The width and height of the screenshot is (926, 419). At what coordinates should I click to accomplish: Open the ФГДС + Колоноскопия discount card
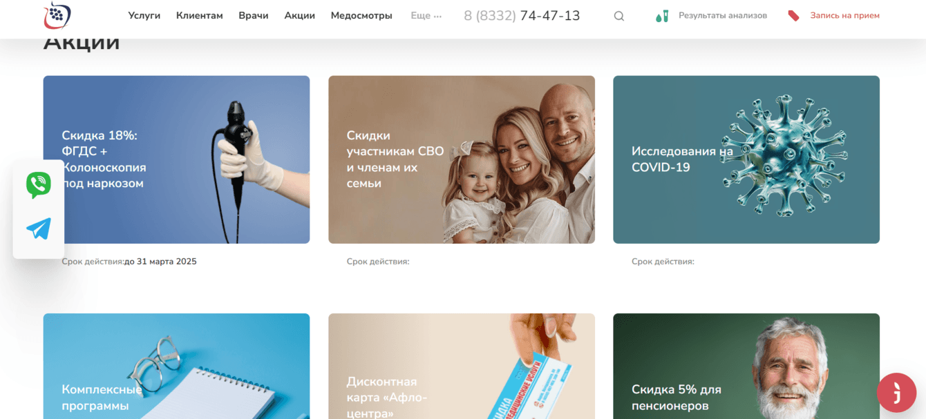point(176,159)
